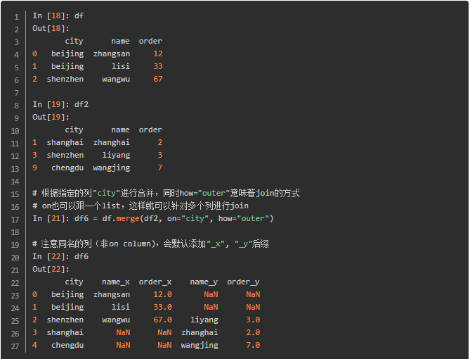Image resolution: width=470 pixels, height=359 pixels.
Task: Click the order_y value 3.0
Action: point(253,320)
